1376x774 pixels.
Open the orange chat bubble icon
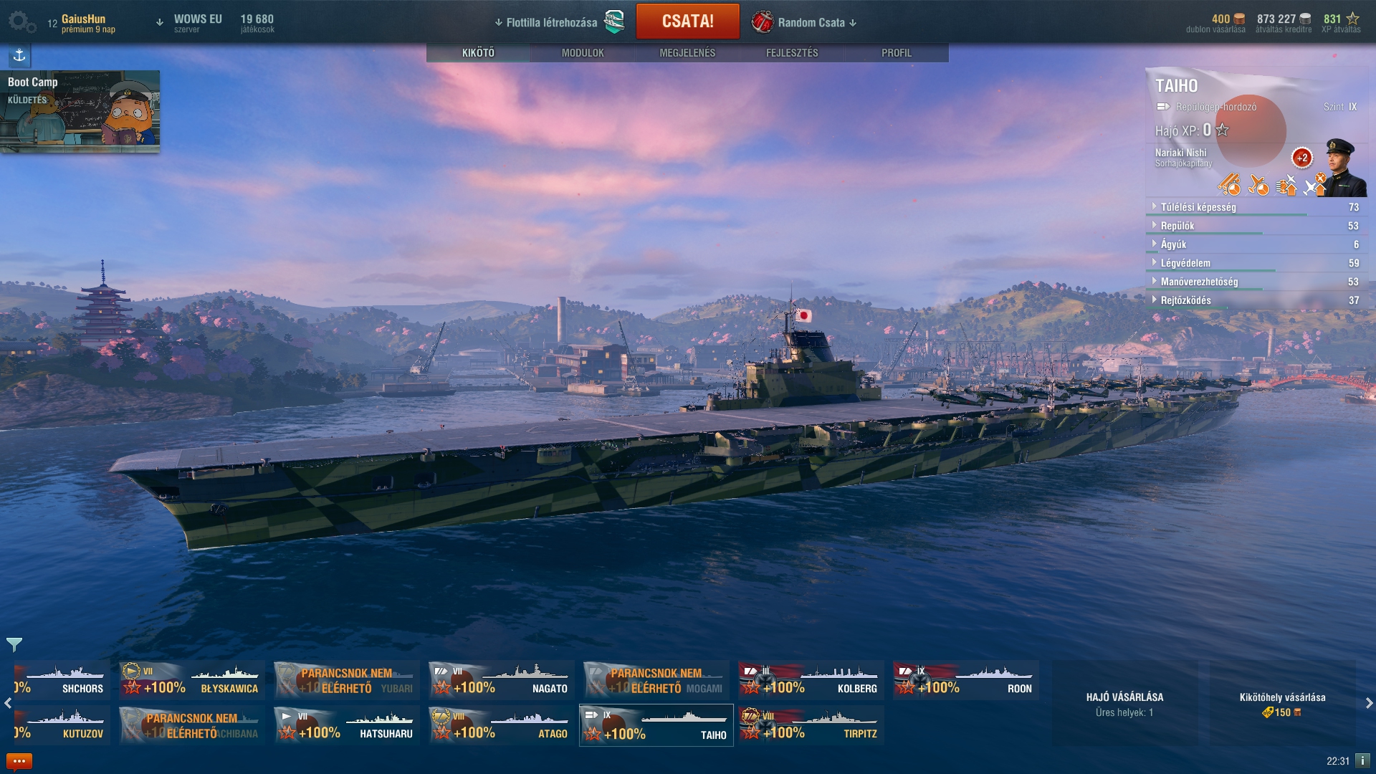tap(19, 760)
